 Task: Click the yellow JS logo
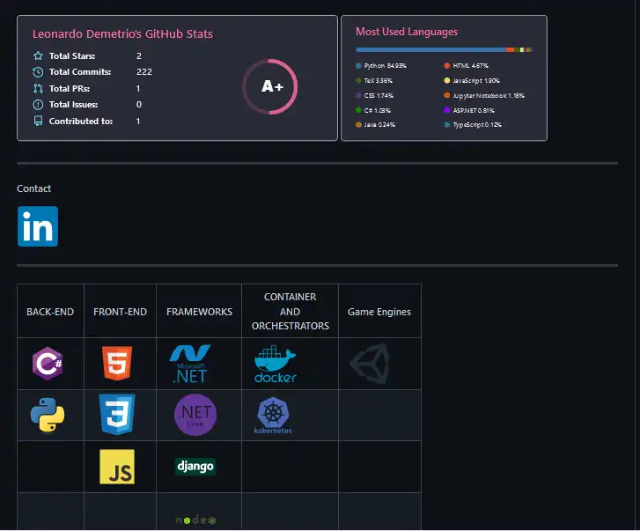[117, 467]
